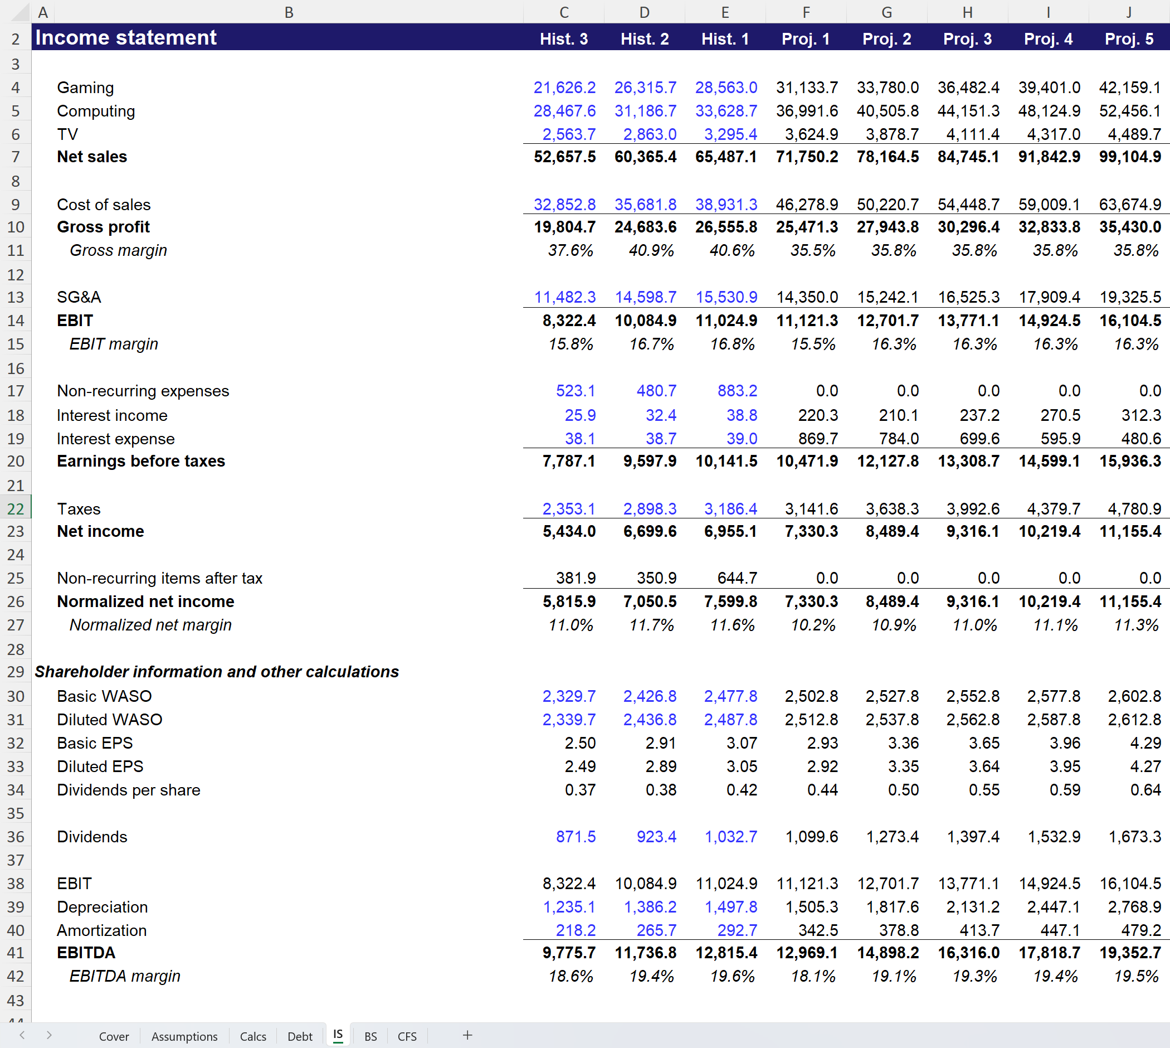Select the SG&A row label
Viewport: 1170px width, 1048px height.
(79, 297)
